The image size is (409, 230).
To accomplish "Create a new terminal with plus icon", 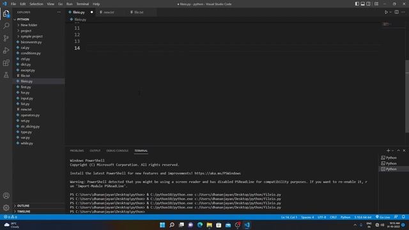I will [x=388, y=151].
